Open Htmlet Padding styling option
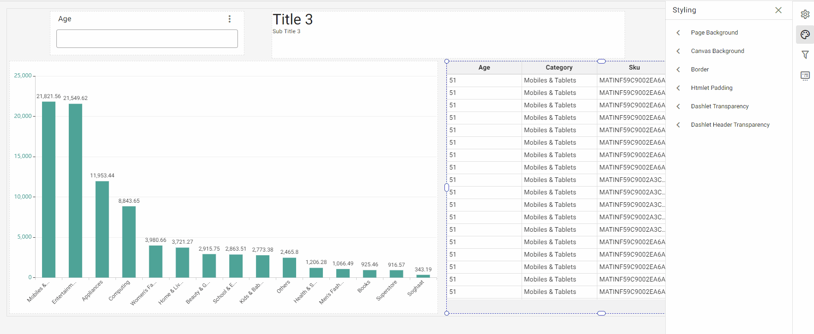 (x=711, y=88)
